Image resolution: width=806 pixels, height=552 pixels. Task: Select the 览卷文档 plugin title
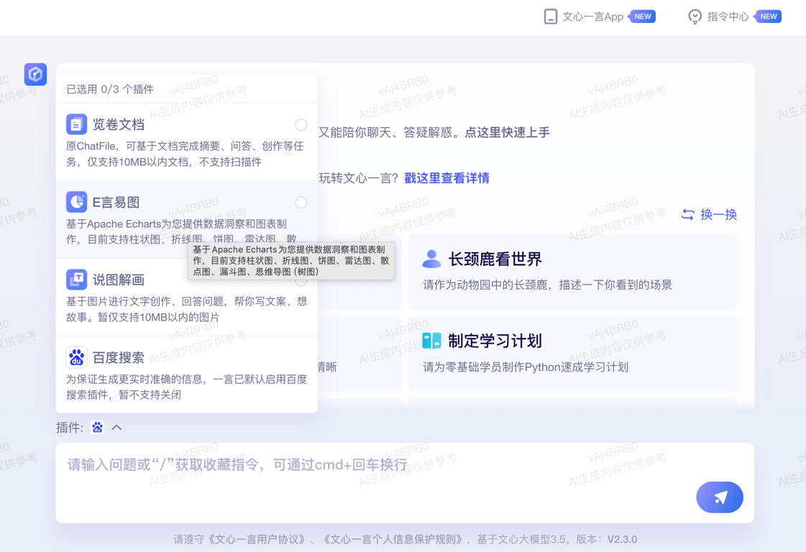click(118, 124)
